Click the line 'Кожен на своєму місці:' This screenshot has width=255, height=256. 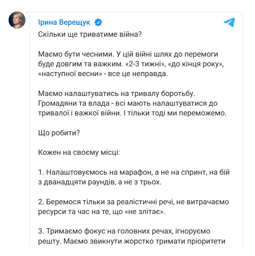pos(79,153)
